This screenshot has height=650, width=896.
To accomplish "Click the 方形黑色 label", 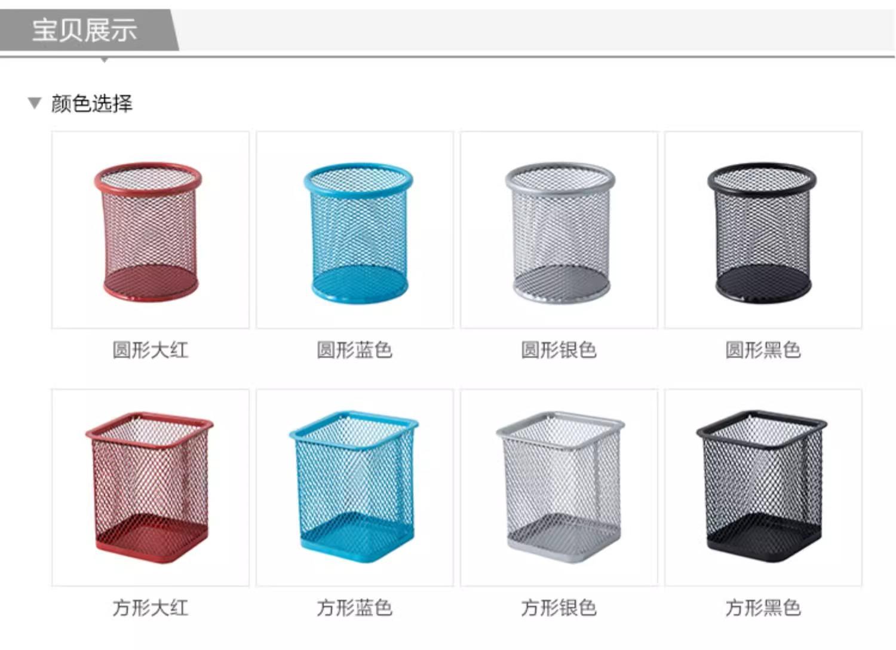I will tap(763, 608).
